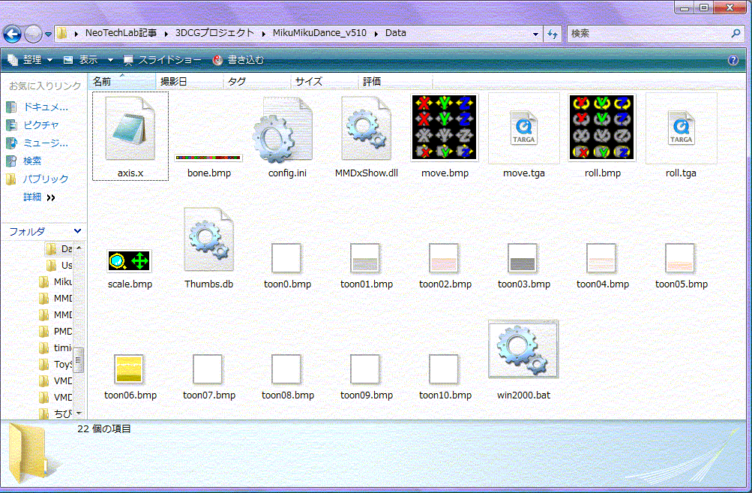The height and width of the screenshot is (493, 752).
Task: Open the ドキュメント favorite link
Action: [x=37, y=107]
